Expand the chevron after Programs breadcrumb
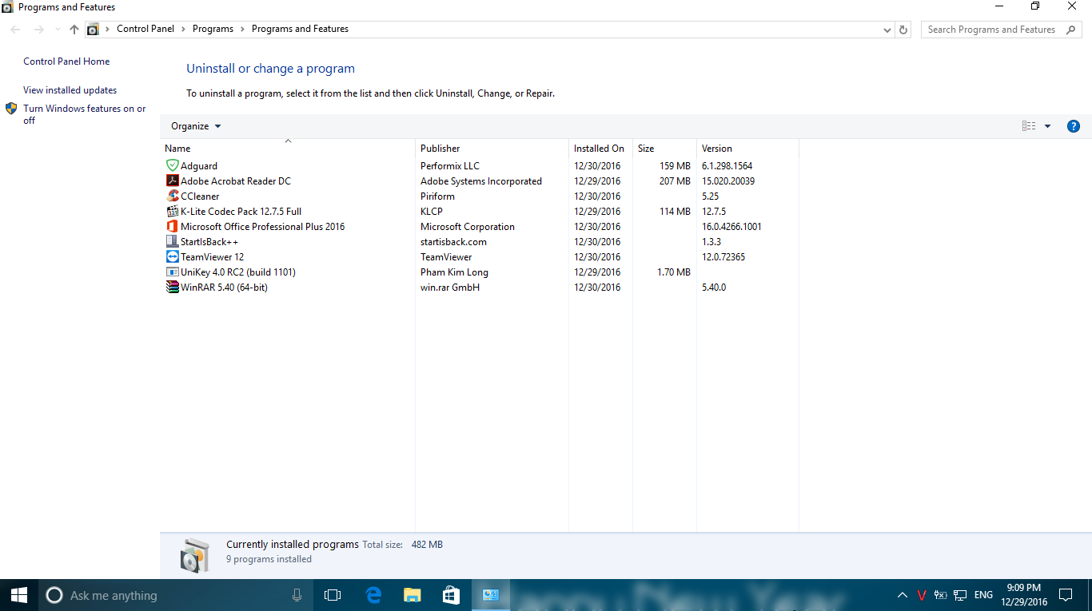 (243, 29)
